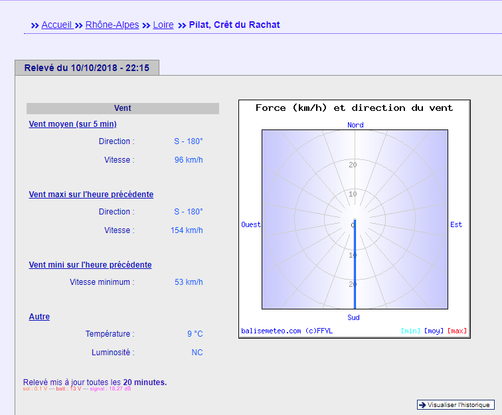The width and height of the screenshot is (502, 415).
Task: Click the 'Température :' label
Action: 110,334
